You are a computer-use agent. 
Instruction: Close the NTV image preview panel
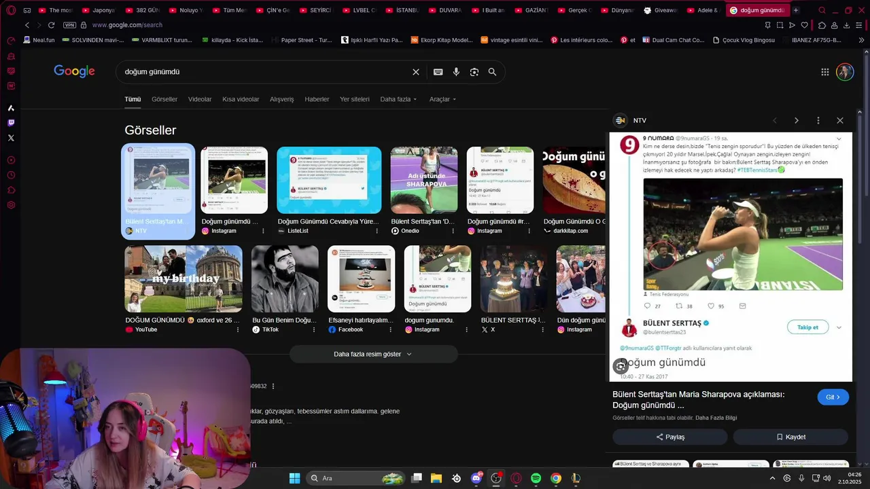[x=840, y=120]
